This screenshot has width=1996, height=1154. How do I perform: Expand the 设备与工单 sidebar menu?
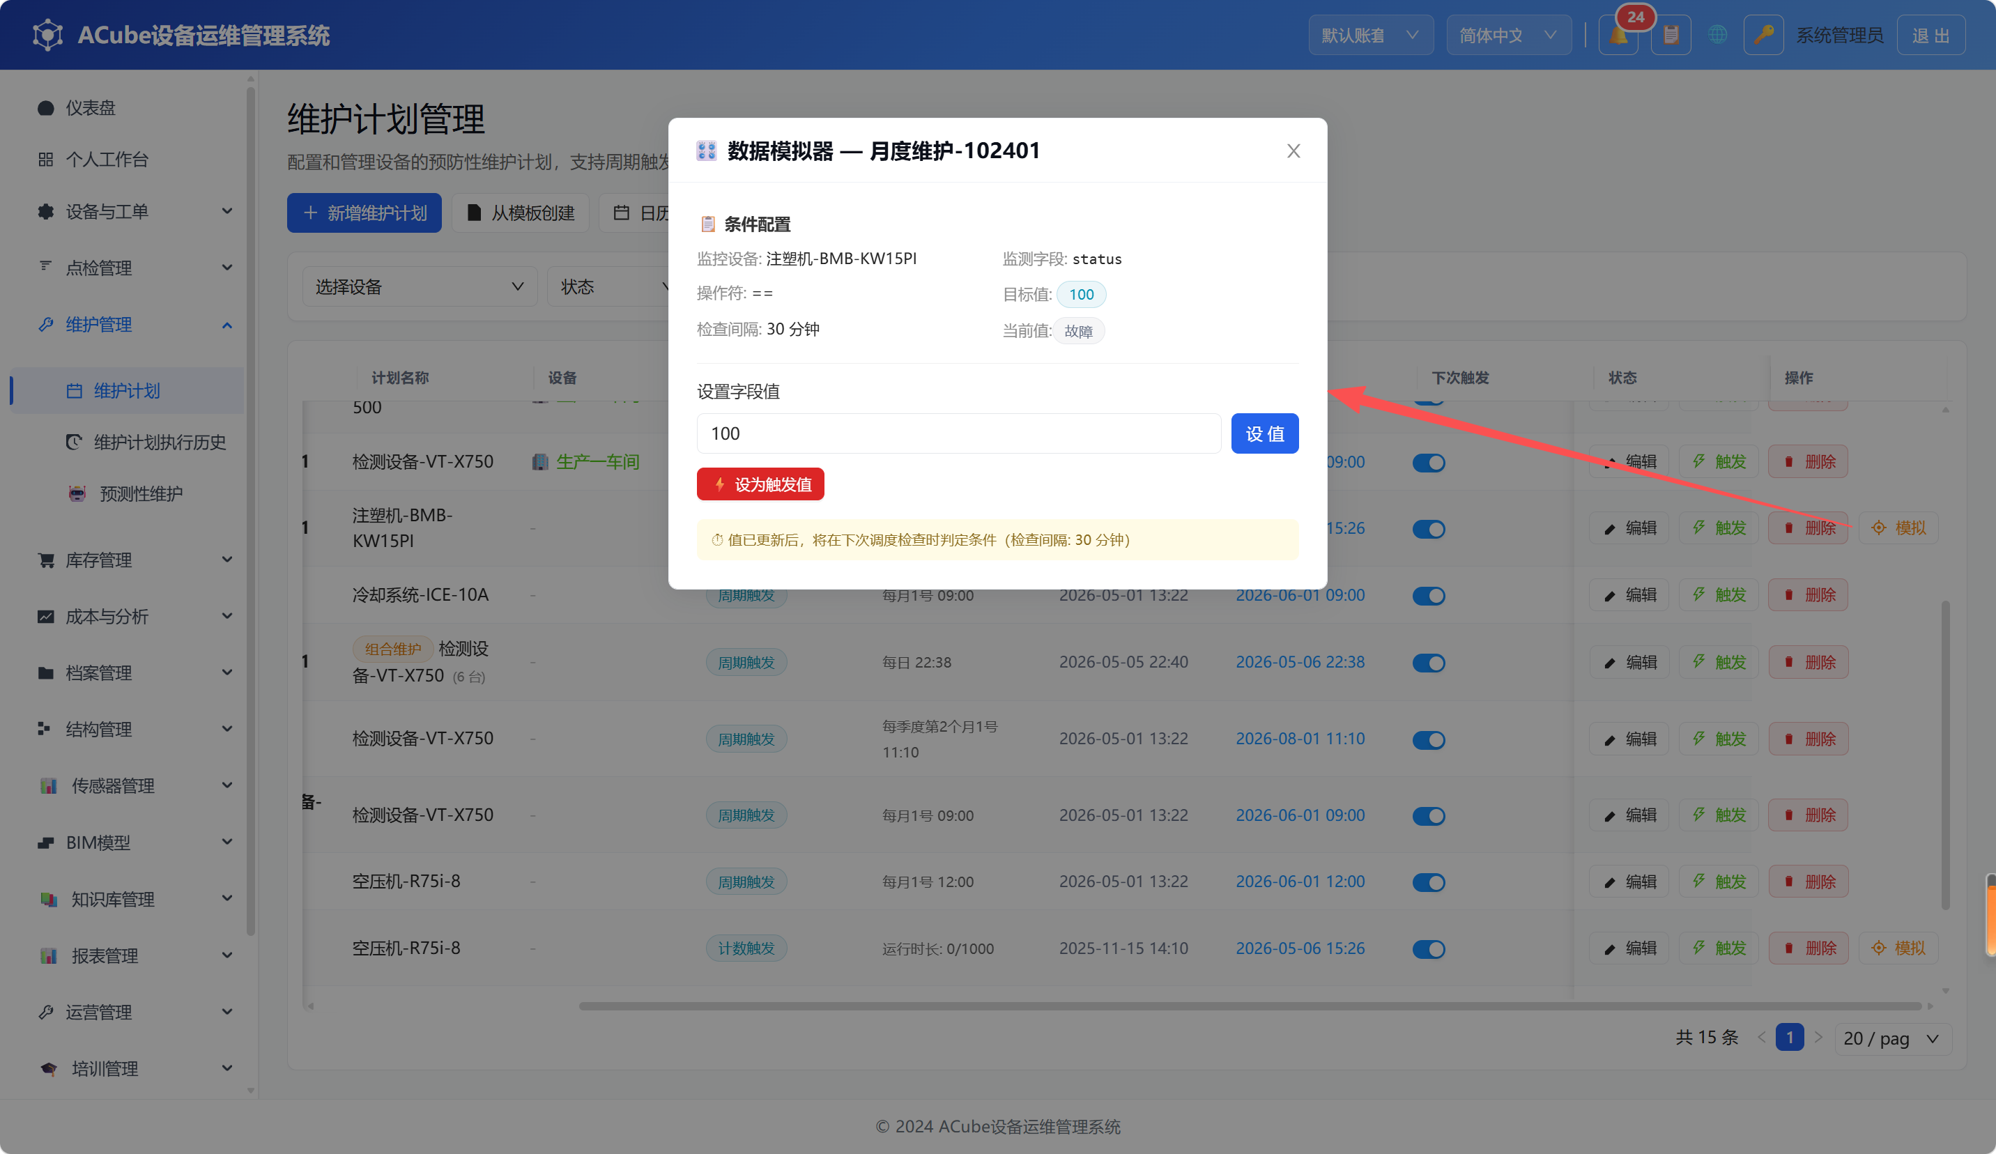coord(127,211)
